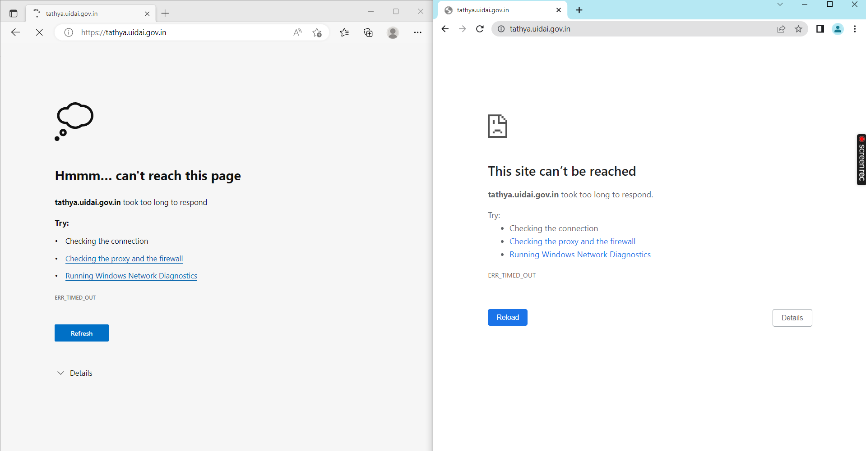
Task: Open Edge Settings and more menu
Action: point(417,32)
